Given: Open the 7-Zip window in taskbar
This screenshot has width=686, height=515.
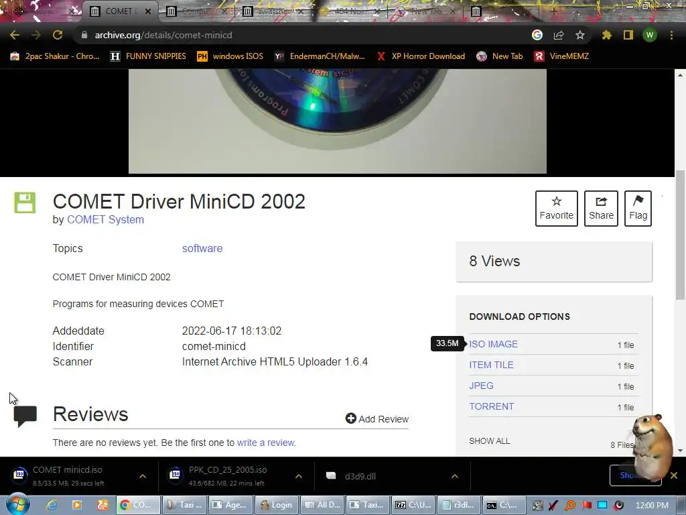Looking at the screenshot, I should pos(413,505).
